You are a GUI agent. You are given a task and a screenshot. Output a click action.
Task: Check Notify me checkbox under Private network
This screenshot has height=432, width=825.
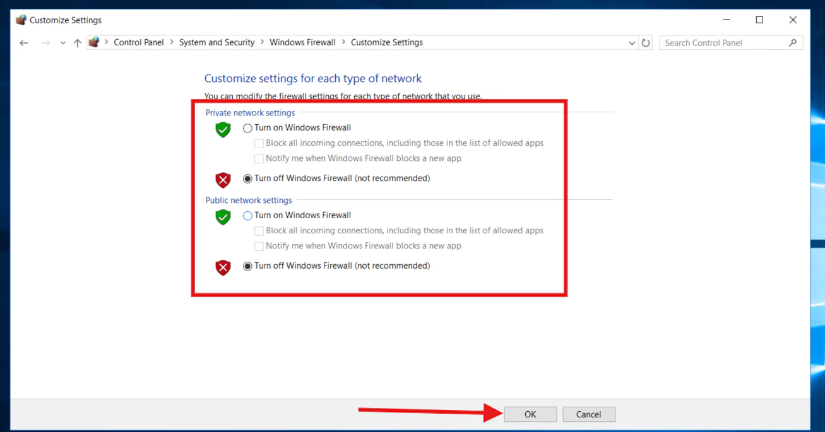point(259,159)
